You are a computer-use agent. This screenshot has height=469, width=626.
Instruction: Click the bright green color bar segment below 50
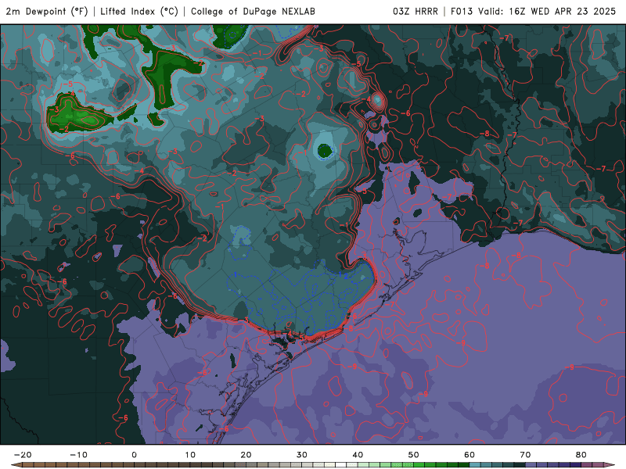click(x=419, y=465)
